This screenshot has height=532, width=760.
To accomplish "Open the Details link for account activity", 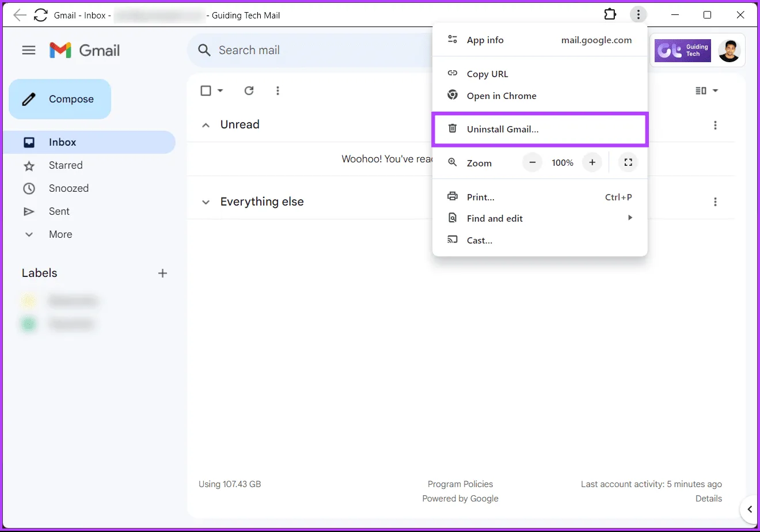I will click(x=708, y=499).
